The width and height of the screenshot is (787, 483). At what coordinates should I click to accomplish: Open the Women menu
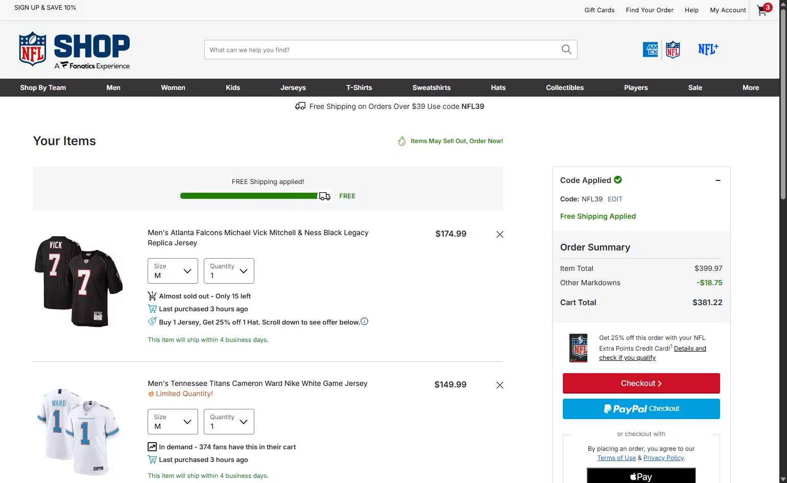[x=173, y=87]
